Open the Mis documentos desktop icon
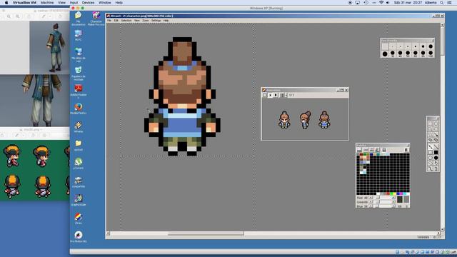 click(x=78, y=18)
